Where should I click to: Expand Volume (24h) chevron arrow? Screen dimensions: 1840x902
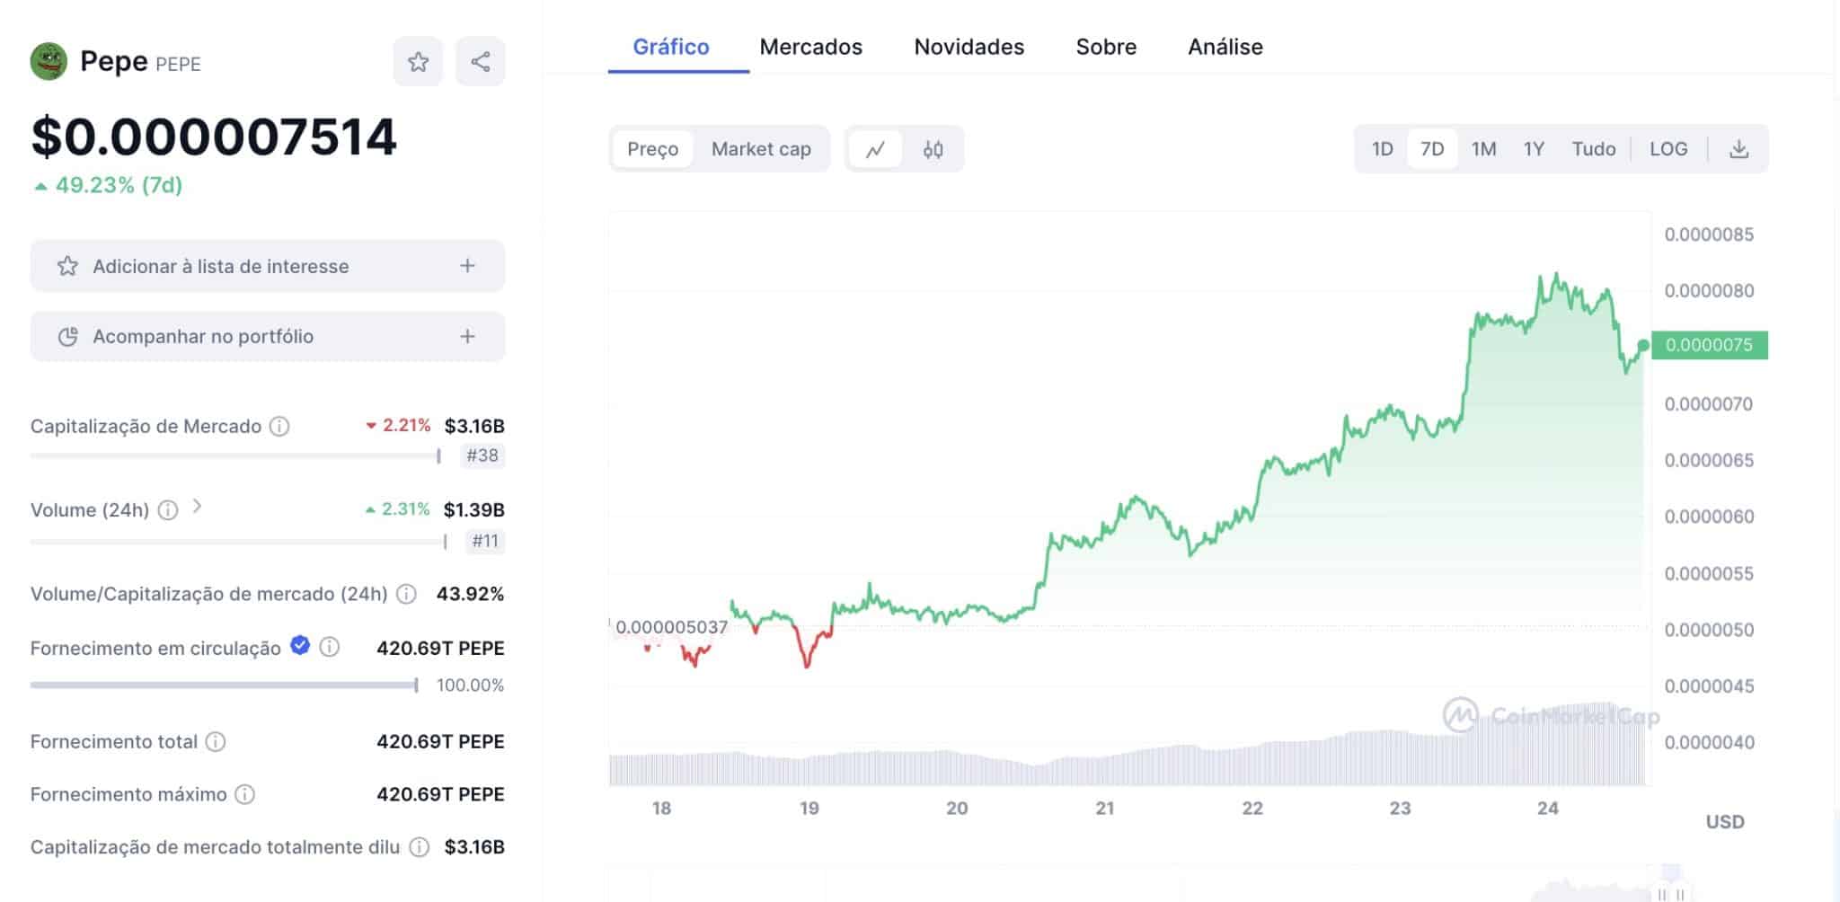[x=198, y=508]
